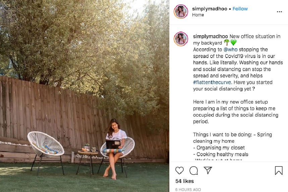Share post via paper plane icon

pyautogui.click(x=208, y=170)
